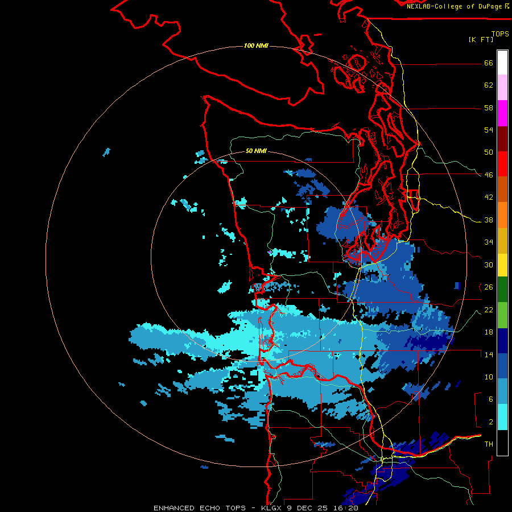Click the magenta legend swatch
512x512 pixels.
[502, 113]
